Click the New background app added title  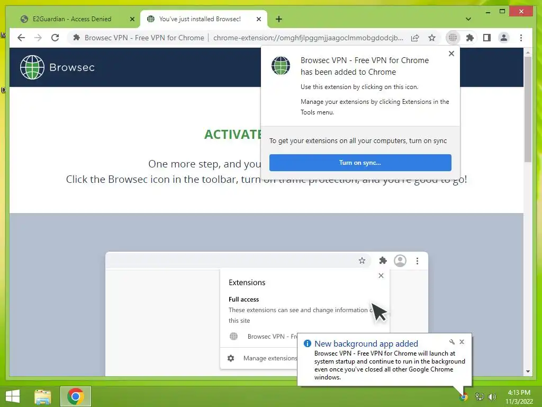tap(366, 343)
